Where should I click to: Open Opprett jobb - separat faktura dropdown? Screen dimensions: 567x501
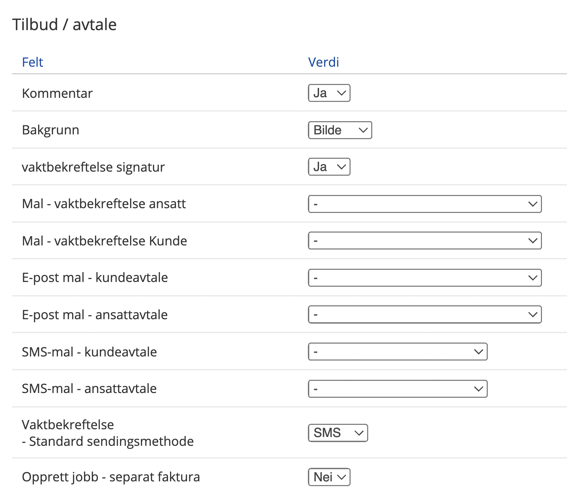tap(329, 477)
